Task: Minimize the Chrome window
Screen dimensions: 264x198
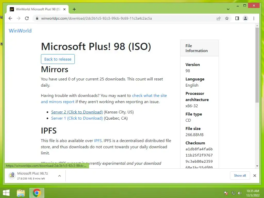Action: (237, 6)
